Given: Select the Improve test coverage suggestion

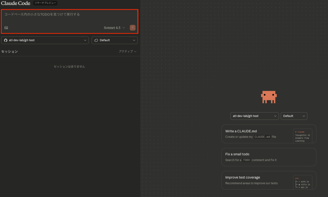Looking at the screenshot, I should (256, 180).
